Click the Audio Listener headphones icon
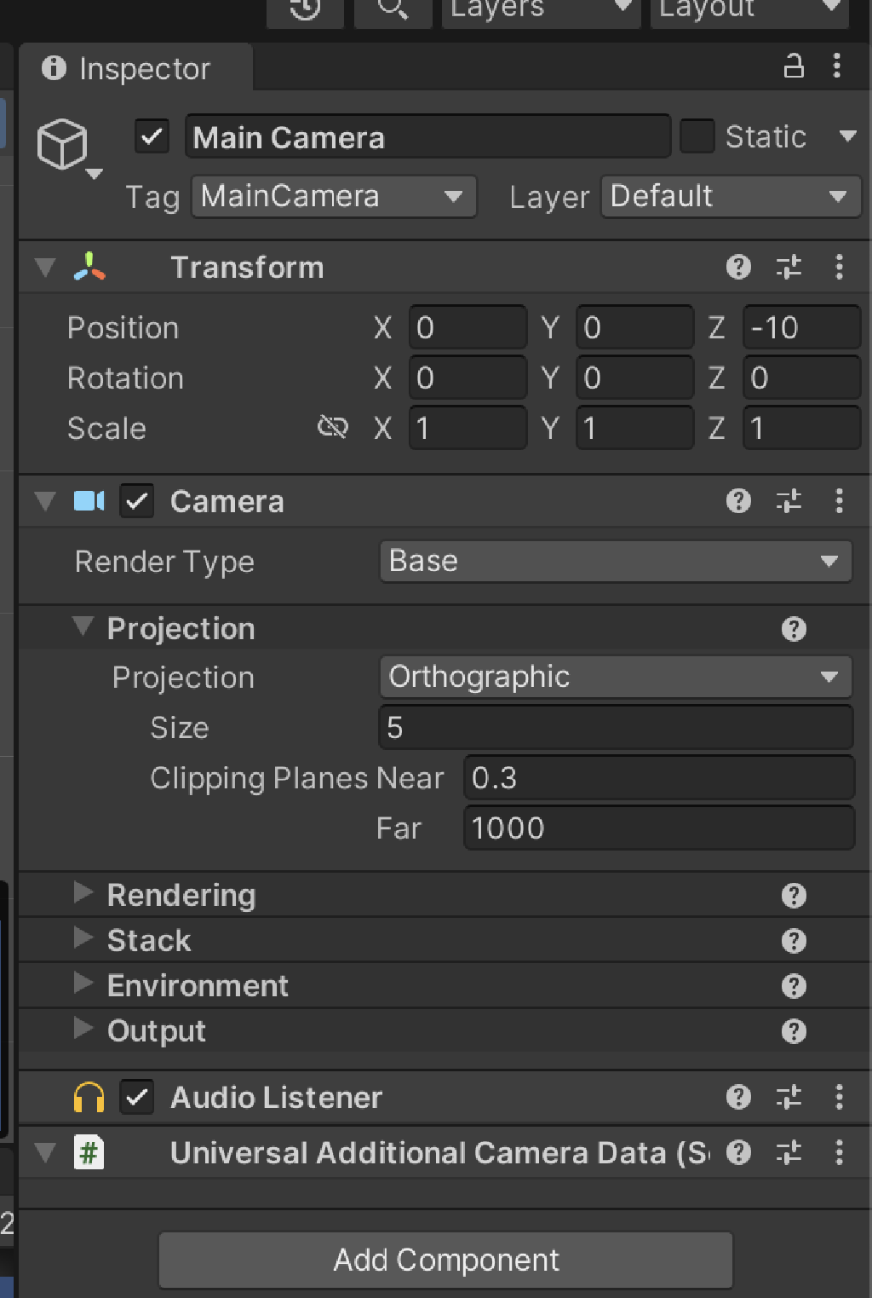This screenshot has height=1298, width=872. tap(89, 1098)
